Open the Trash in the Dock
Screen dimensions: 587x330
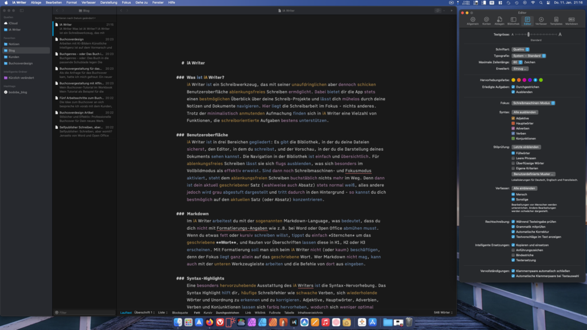pos(409,322)
